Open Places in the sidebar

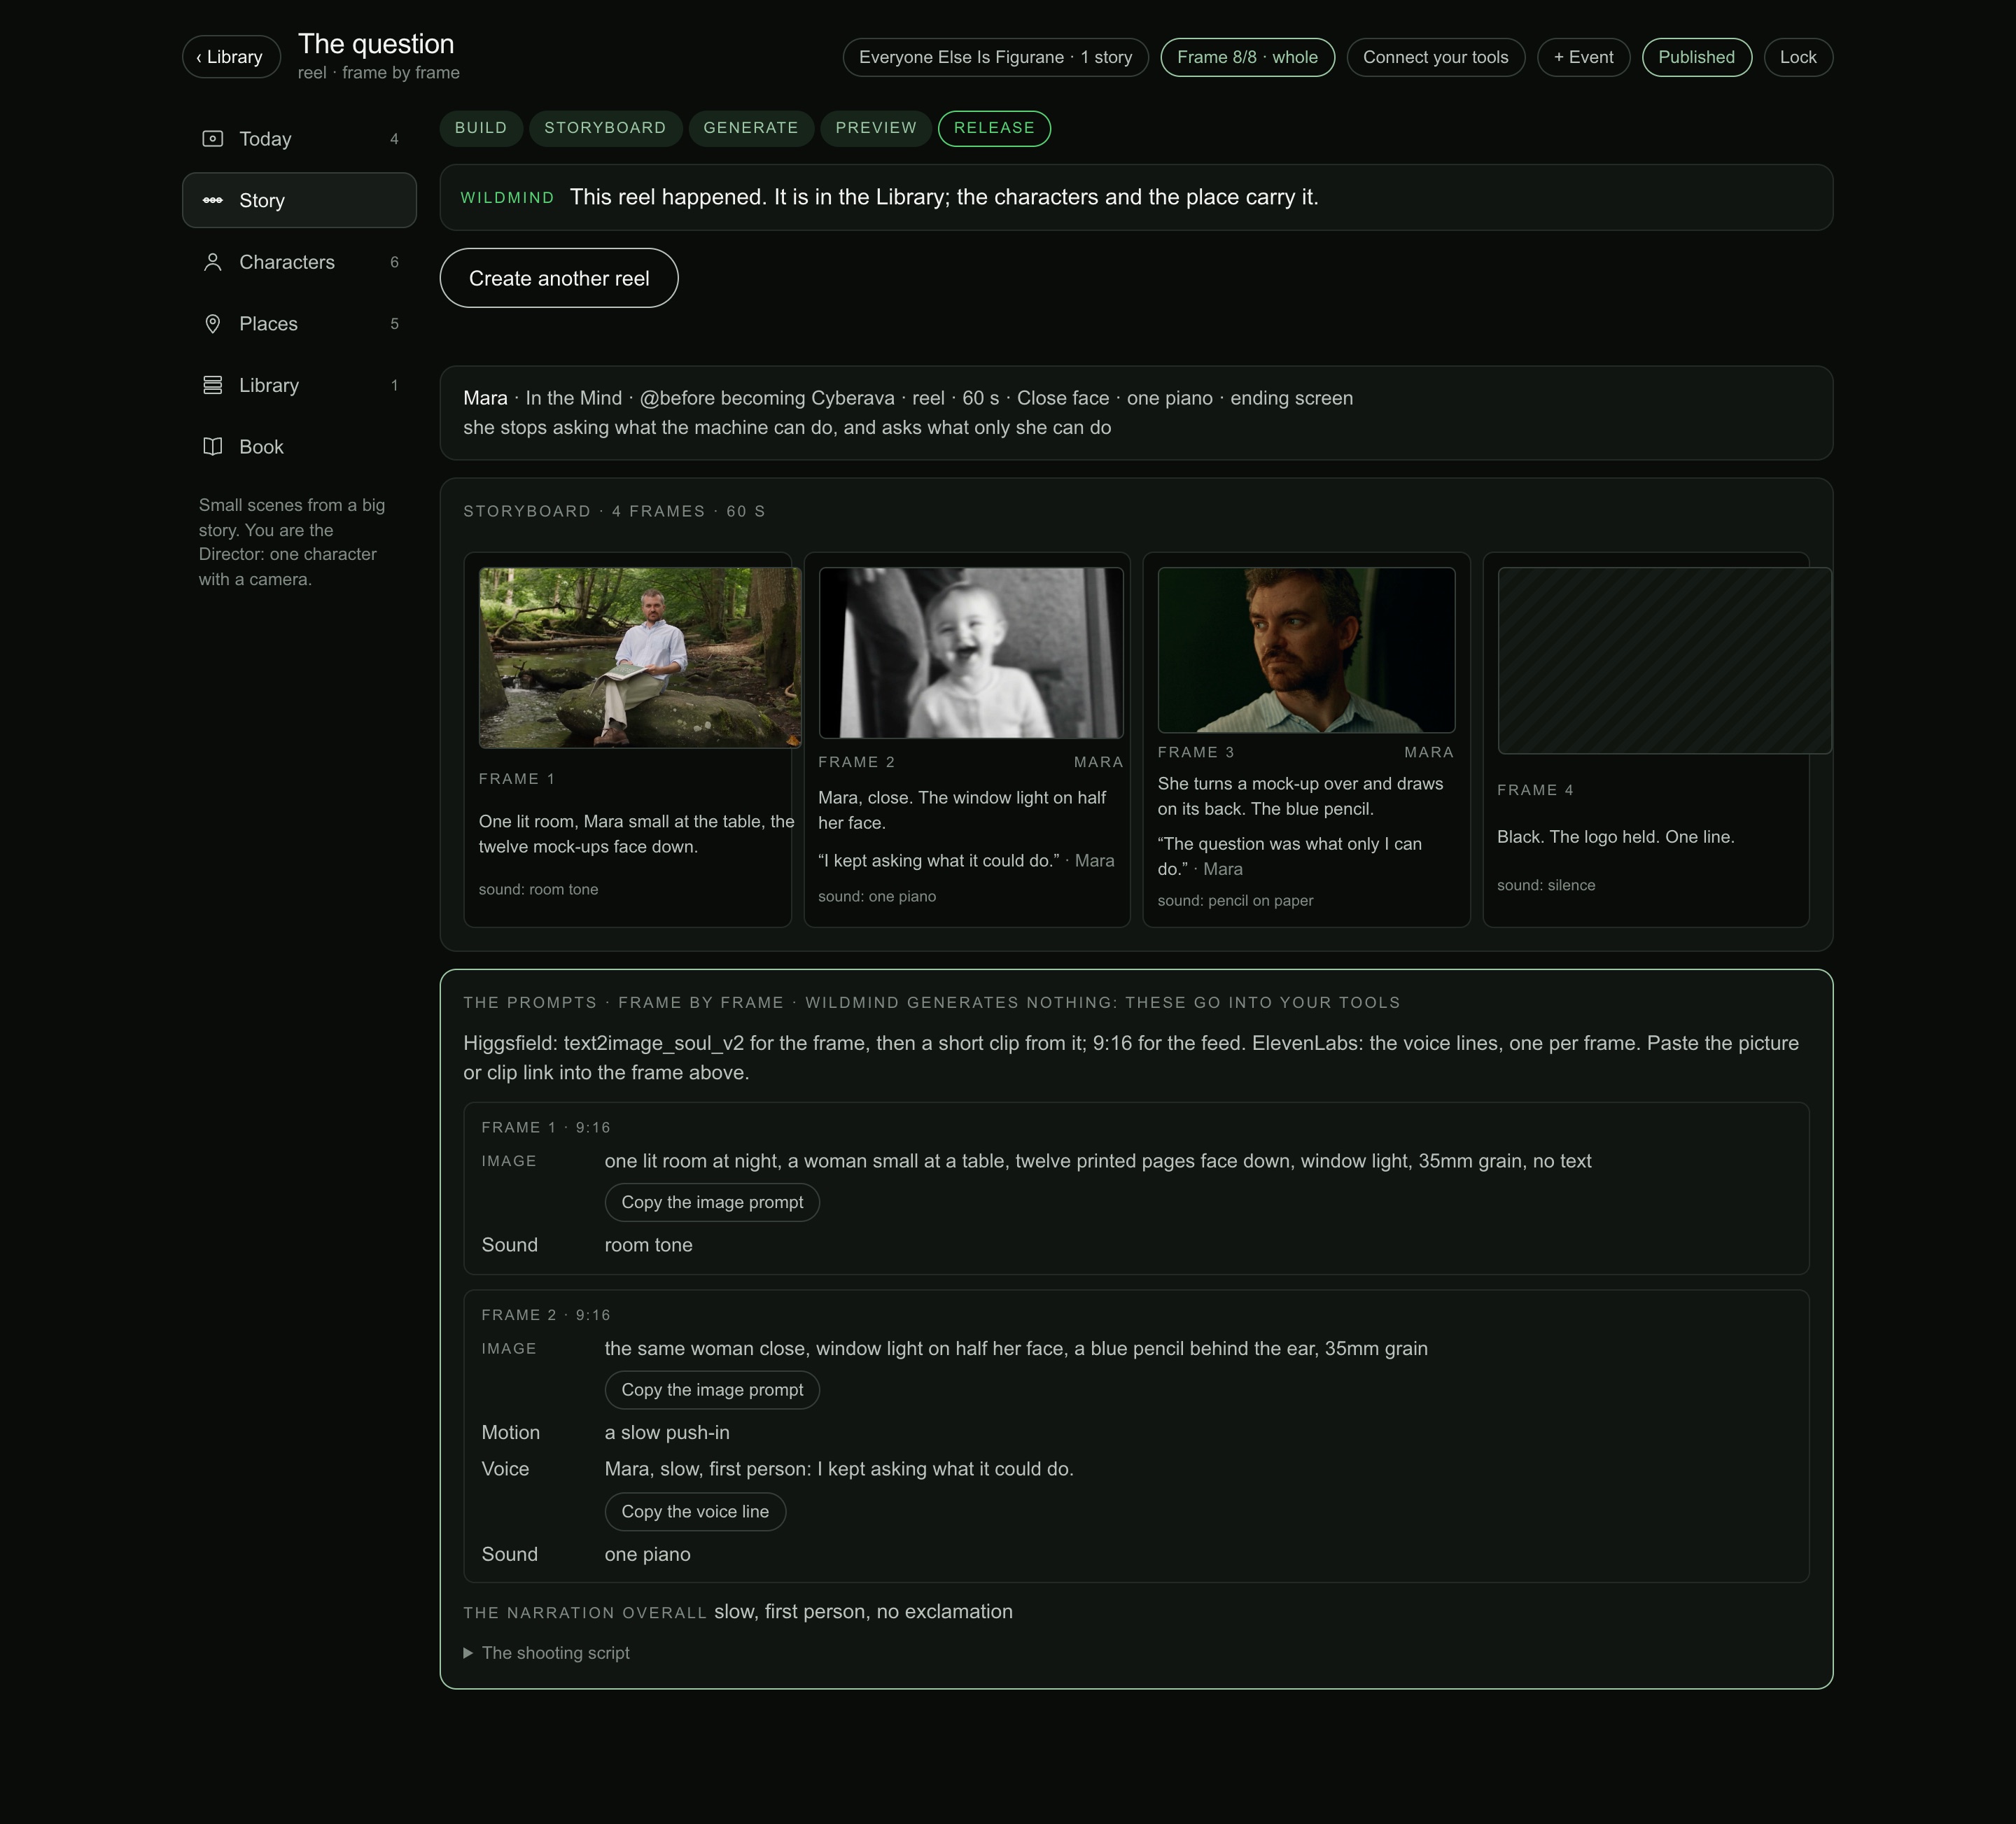tap(299, 324)
